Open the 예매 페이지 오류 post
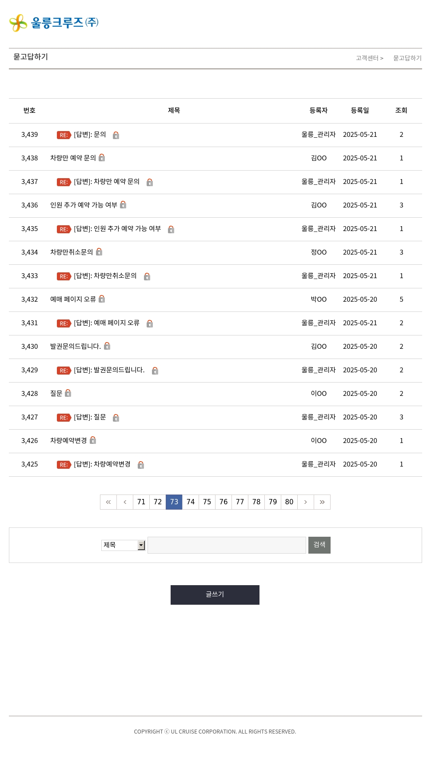 click(73, 299)
